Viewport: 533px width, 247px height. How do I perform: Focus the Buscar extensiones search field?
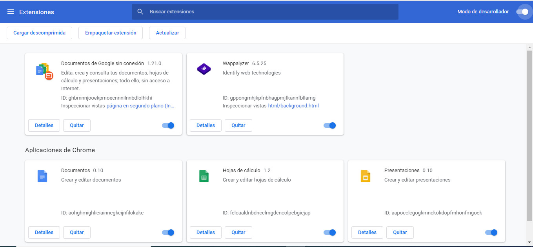coord(265,12)
